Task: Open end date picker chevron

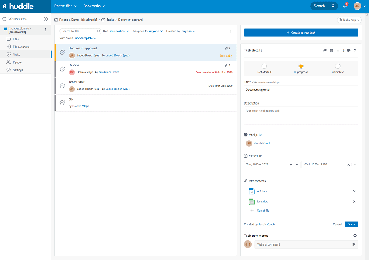Action: (x=354, y=165)
